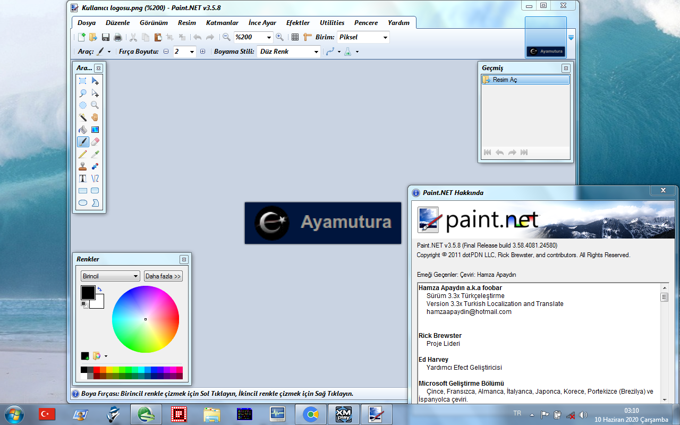Open the Efektler menu
Viewport: 680px width, 425px height.
(x=298, y=23)
